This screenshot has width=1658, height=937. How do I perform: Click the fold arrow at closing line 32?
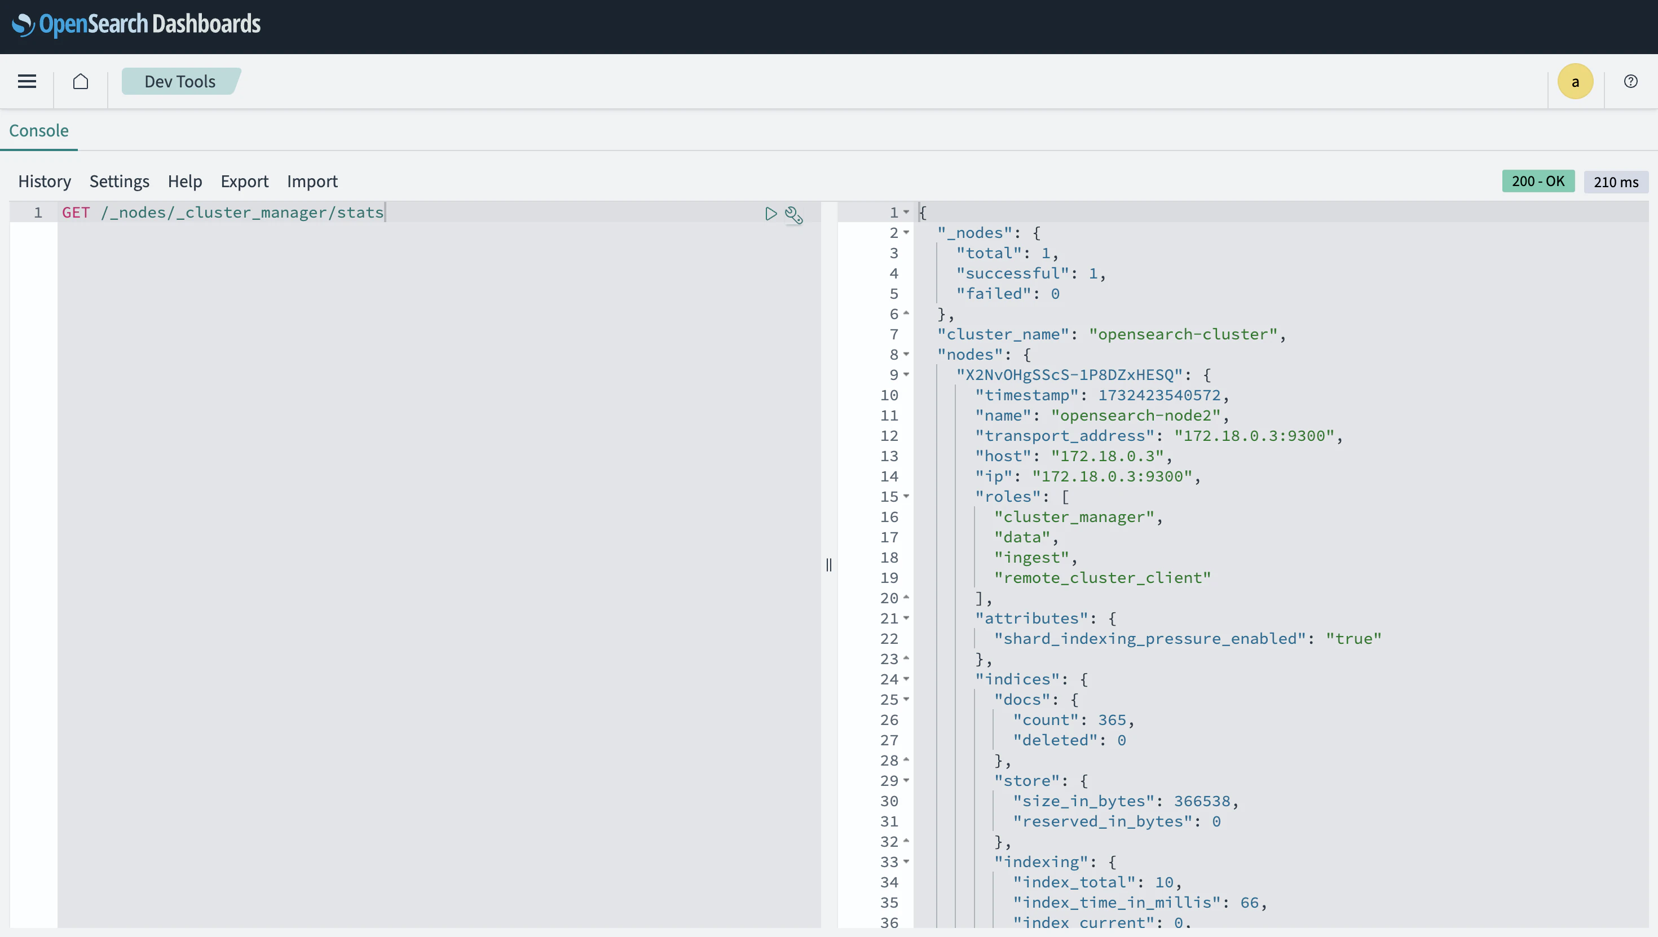tap(906, 841)
